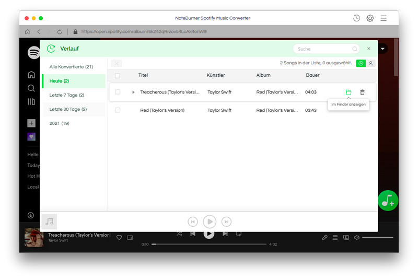Expand the Treacherous row disclosure triangle
The height and width of the screenshot is (280, 418).
(x=133, y=92)
